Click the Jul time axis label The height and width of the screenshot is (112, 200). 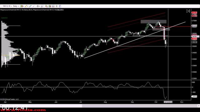tap(81, 102)
